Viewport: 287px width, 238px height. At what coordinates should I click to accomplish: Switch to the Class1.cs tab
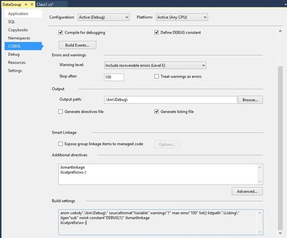45,5
